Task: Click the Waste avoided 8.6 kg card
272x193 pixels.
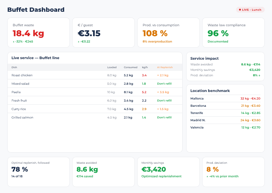Action: (103, 171)
